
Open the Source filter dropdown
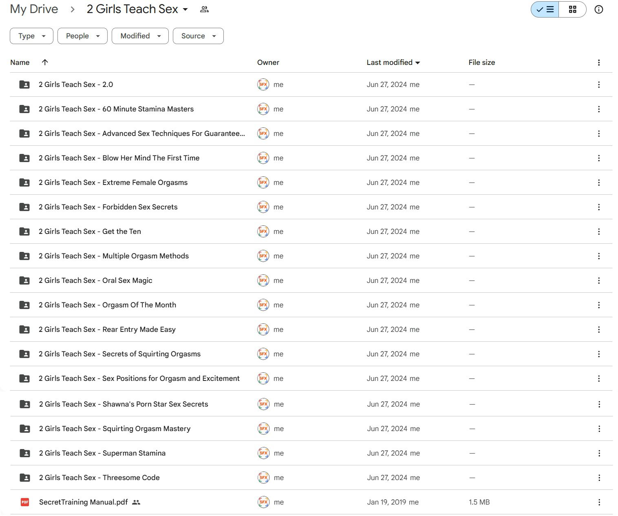click(198, 36)
